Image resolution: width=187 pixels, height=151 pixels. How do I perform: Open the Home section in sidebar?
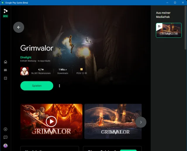point(6,62)
